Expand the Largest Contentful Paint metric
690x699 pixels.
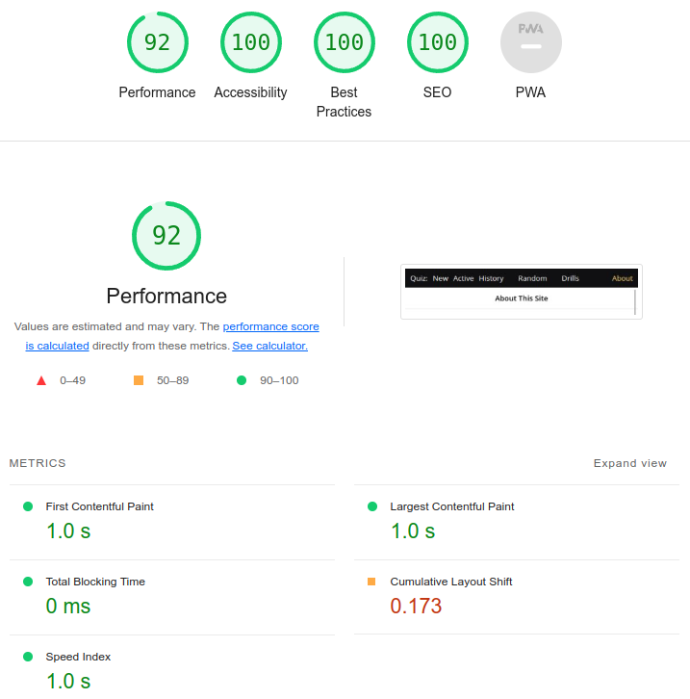[x=451, y=506]
